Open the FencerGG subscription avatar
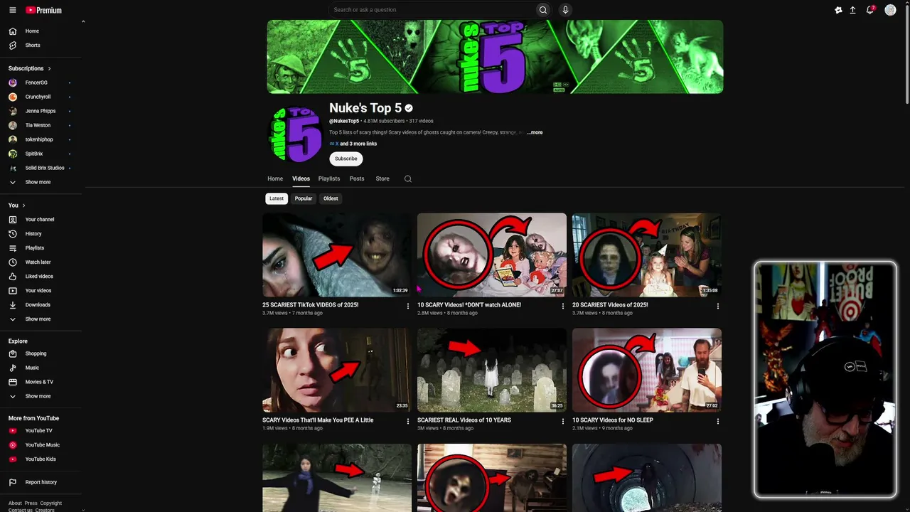Screen dimensions: 910x512 pyautogui.click(x=12, y=82)
